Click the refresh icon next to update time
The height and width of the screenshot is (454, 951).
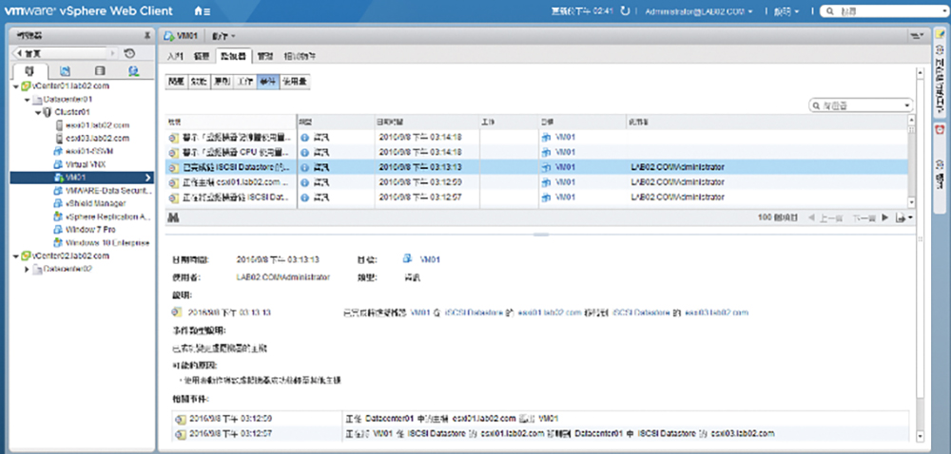(x=626, y=10)
